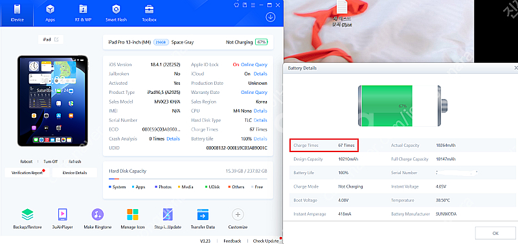Click the UDID value 00008132-000E59C03AB9001C
The width and height of the screenshot is (518, 244).
tap(236, 148)
